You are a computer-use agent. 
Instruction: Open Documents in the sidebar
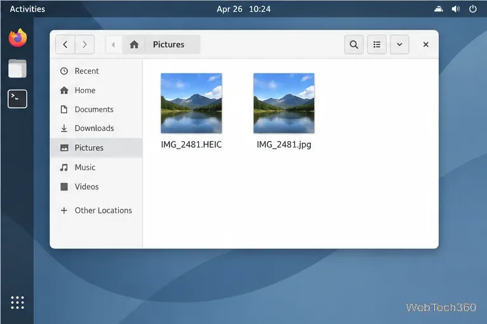coord(96,109)
